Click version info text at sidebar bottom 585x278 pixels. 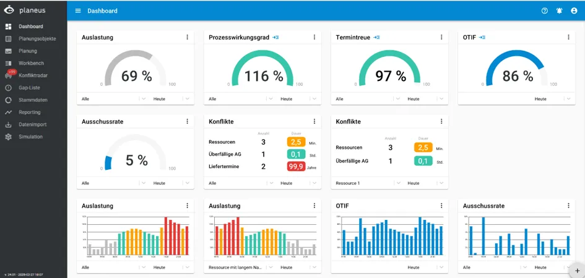(x=23, y=275)
